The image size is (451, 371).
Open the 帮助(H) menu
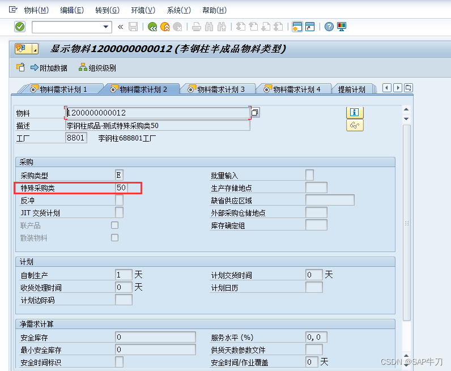pyautogui.click(x=214, y=10)
